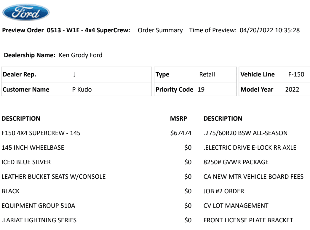
Task: Click the LEATHER BUCKET SEATS W/CONSOLE entry
Action: click(x=54, y=177)
